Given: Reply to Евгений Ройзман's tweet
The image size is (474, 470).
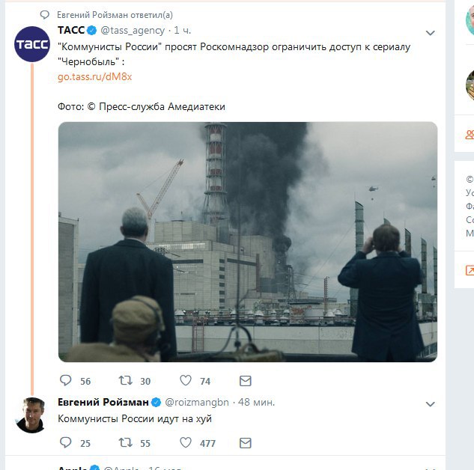Looking at the screenshot, I should [x=66, y=442].
